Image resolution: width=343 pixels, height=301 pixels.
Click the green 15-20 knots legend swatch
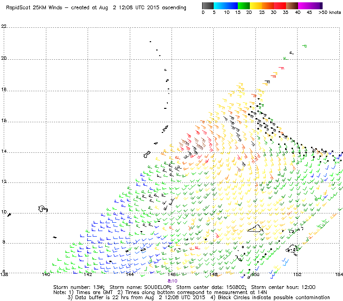click(x=244, y=6)
